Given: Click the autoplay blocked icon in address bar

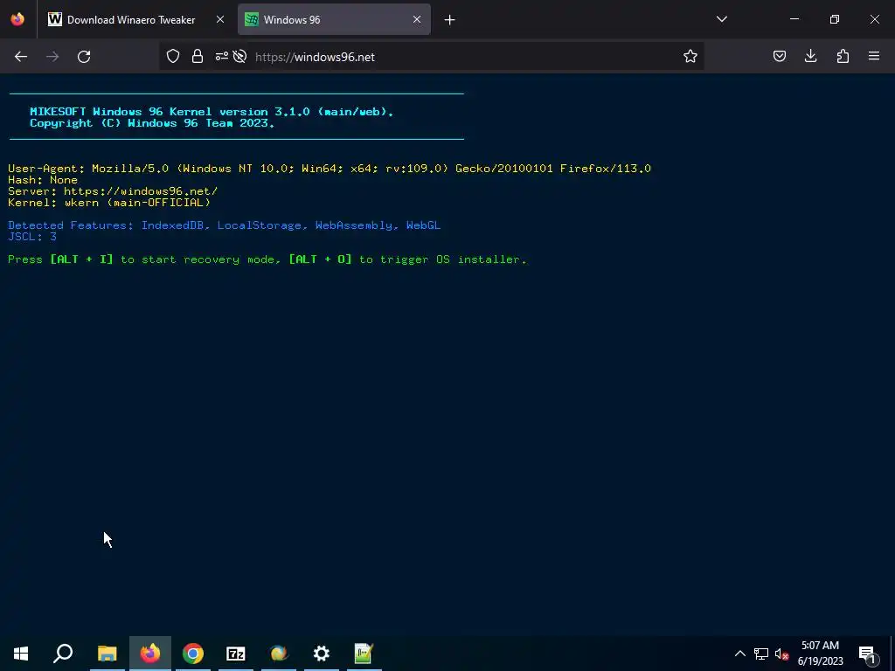Looking at the screenshot, I should click(x=239, y=57).
